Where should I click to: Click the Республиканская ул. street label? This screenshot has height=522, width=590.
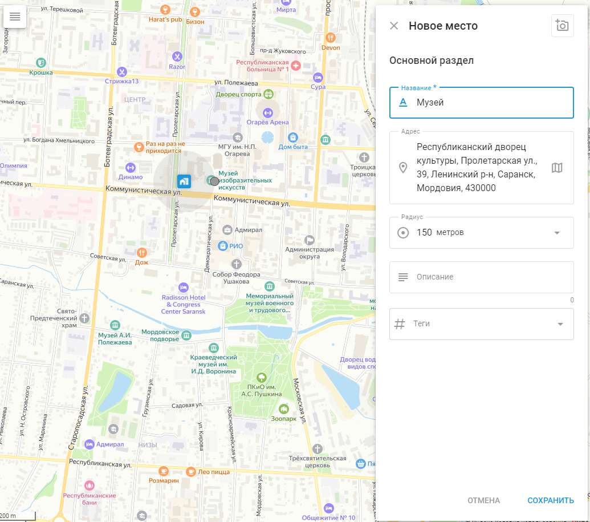100,463
